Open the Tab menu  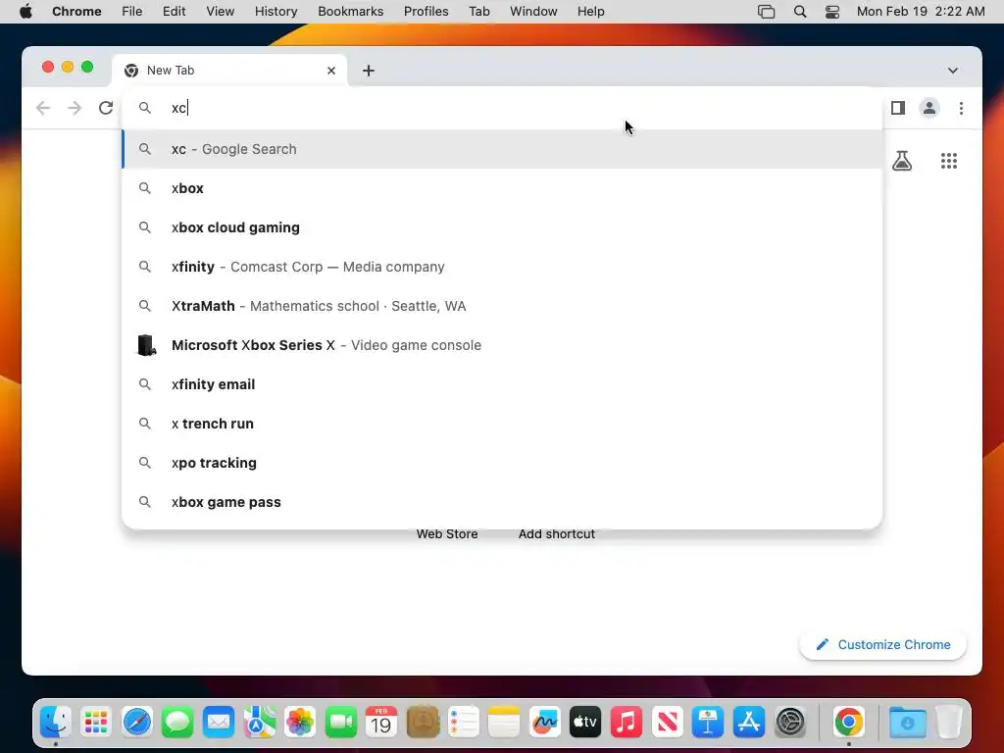tap(478, 12)
